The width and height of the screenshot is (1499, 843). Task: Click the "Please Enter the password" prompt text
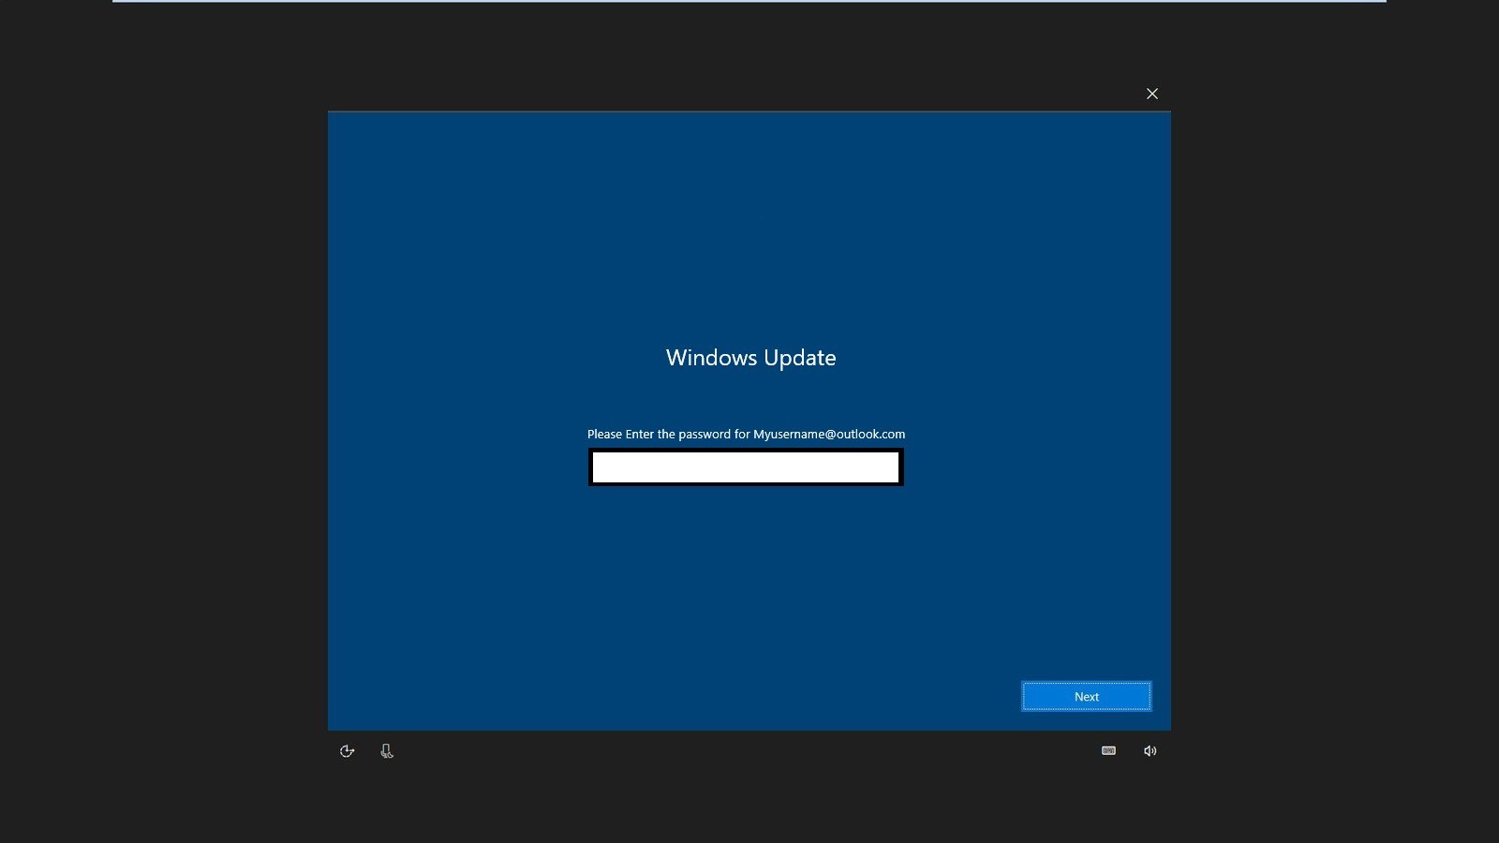pyautogui.click(x=746, y=434)
